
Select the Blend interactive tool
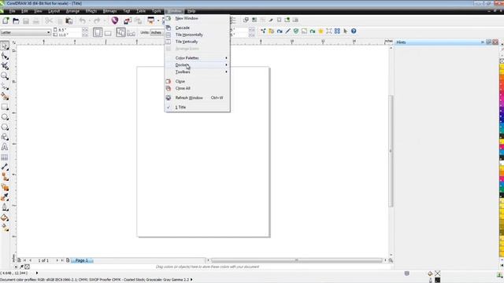(5, 187)
